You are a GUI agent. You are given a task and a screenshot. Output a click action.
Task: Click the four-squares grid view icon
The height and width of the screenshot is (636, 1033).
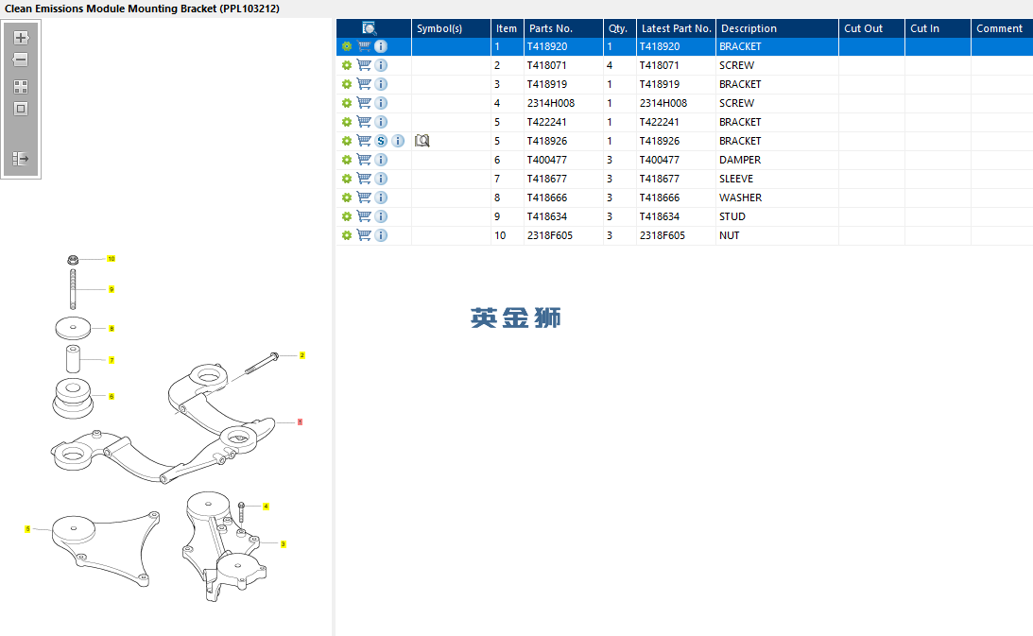(21, 87)
